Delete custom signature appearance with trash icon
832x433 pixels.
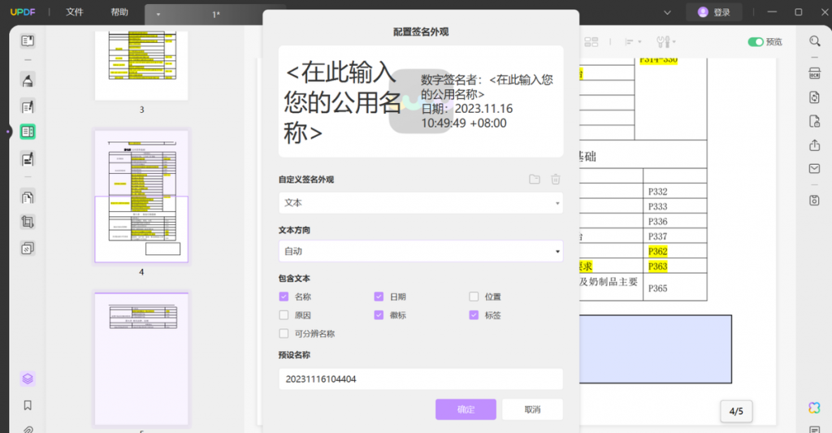555,180
